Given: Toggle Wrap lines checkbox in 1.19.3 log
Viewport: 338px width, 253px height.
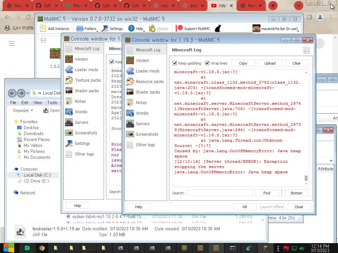Looking at the screenshot, I should tap(207, 63).
